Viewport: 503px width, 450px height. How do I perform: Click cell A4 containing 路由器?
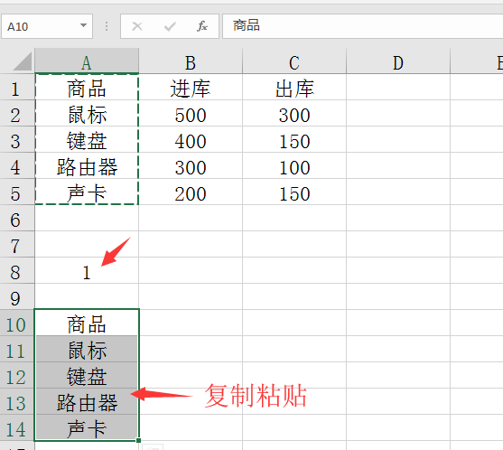click(x=87, y=165)
